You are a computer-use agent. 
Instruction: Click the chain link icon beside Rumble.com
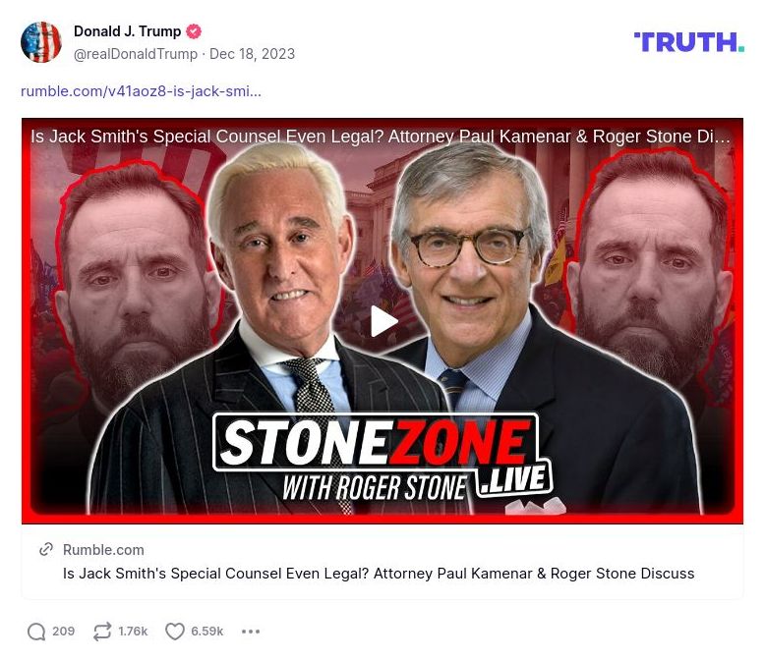[46, 549]
